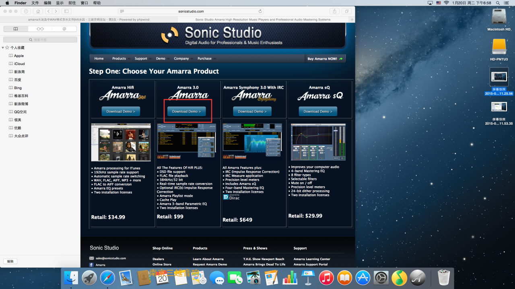Open Launchpad from the dock
Screen dimensions: 515x289
click(89, 278)
